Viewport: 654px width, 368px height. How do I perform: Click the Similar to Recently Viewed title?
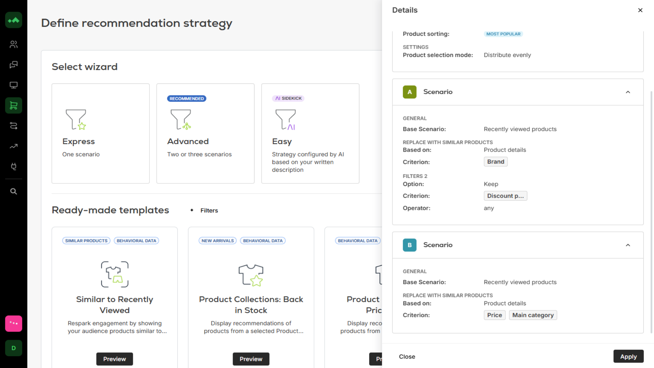(114, 305)
